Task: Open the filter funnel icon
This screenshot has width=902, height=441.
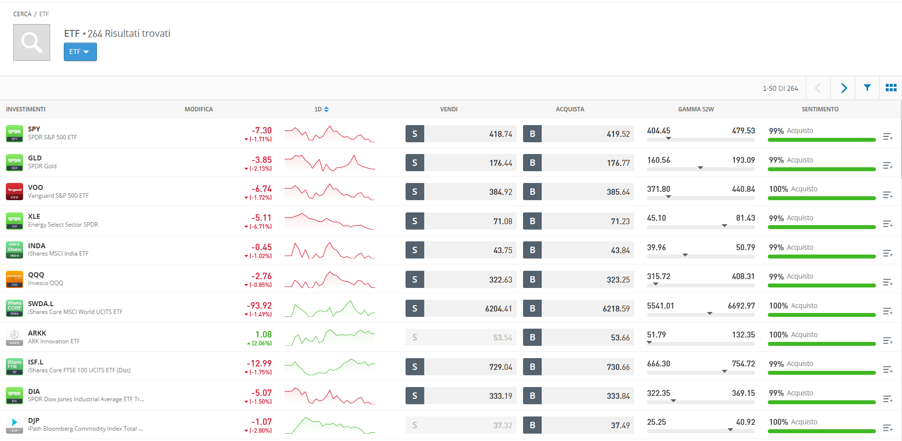Action: [867, 88]
